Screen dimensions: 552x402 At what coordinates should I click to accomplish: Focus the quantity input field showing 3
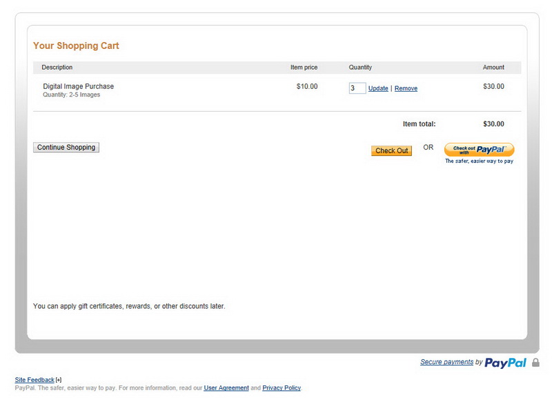click(x=357, y=88)
